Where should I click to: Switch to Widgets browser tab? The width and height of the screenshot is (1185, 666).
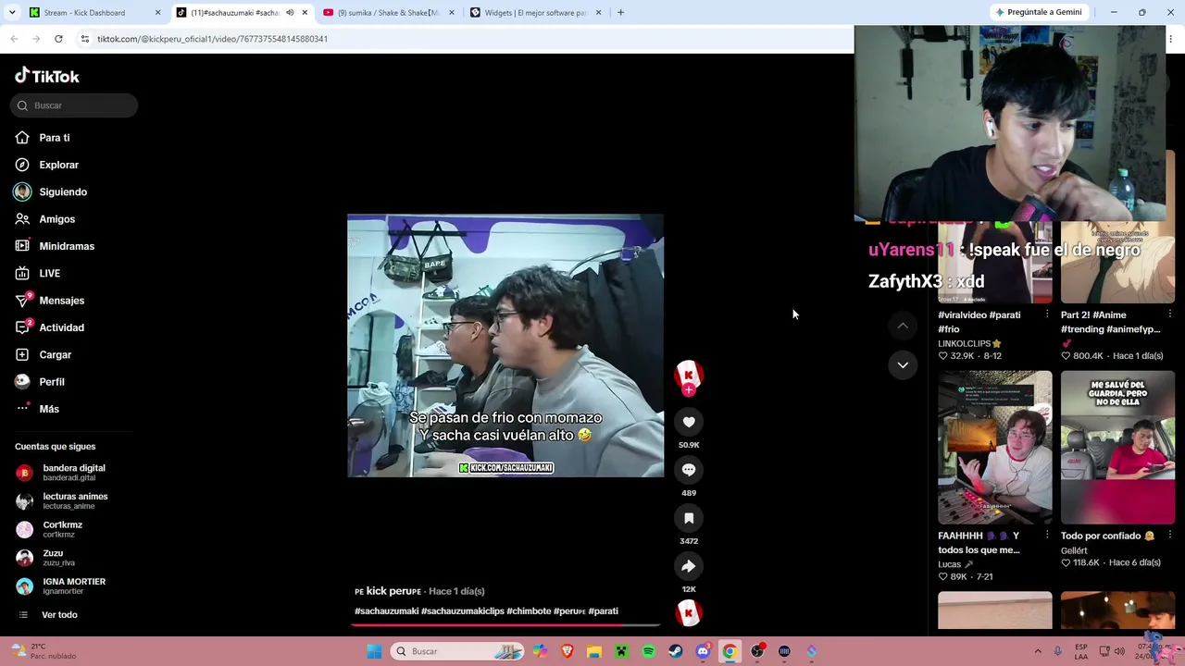tap(535, 13)
